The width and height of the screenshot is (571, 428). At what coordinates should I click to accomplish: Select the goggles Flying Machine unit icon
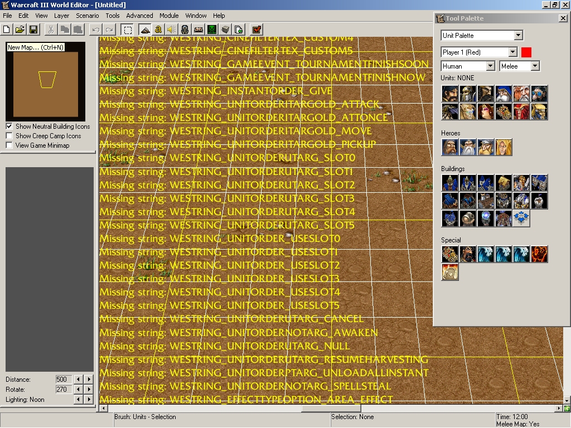(x=539, y=94)
